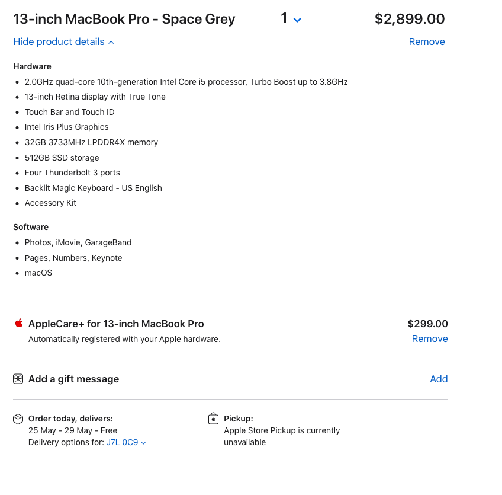The width and height of the screenshot is (502, 495).
Task: Click the Software section heading
Action: [x=31, y=227]
